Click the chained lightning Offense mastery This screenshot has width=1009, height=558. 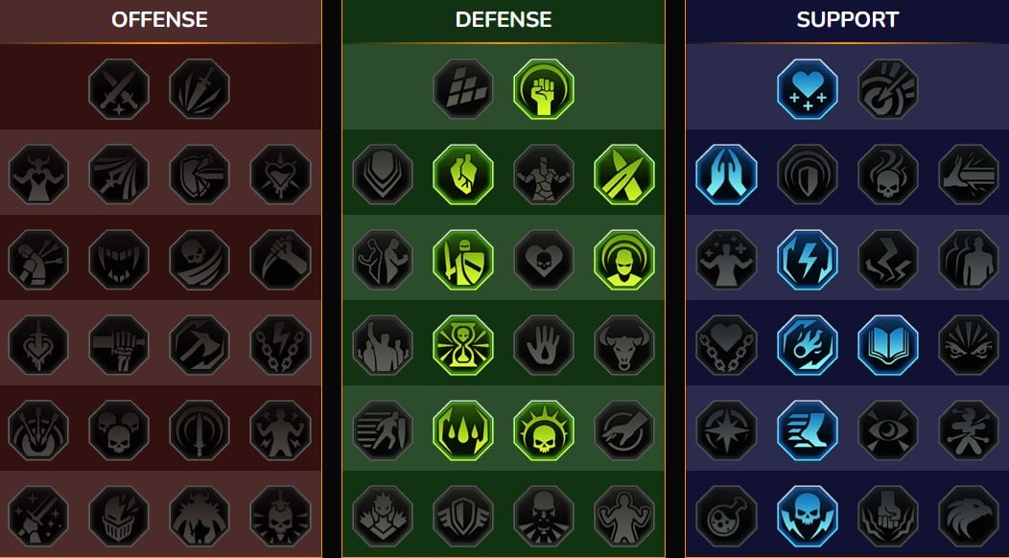[x=280, y=345]
